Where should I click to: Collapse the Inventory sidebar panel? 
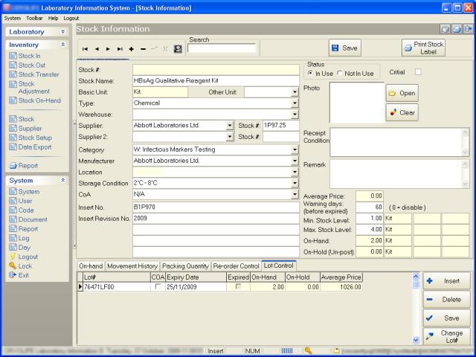(x=62, y=45)
